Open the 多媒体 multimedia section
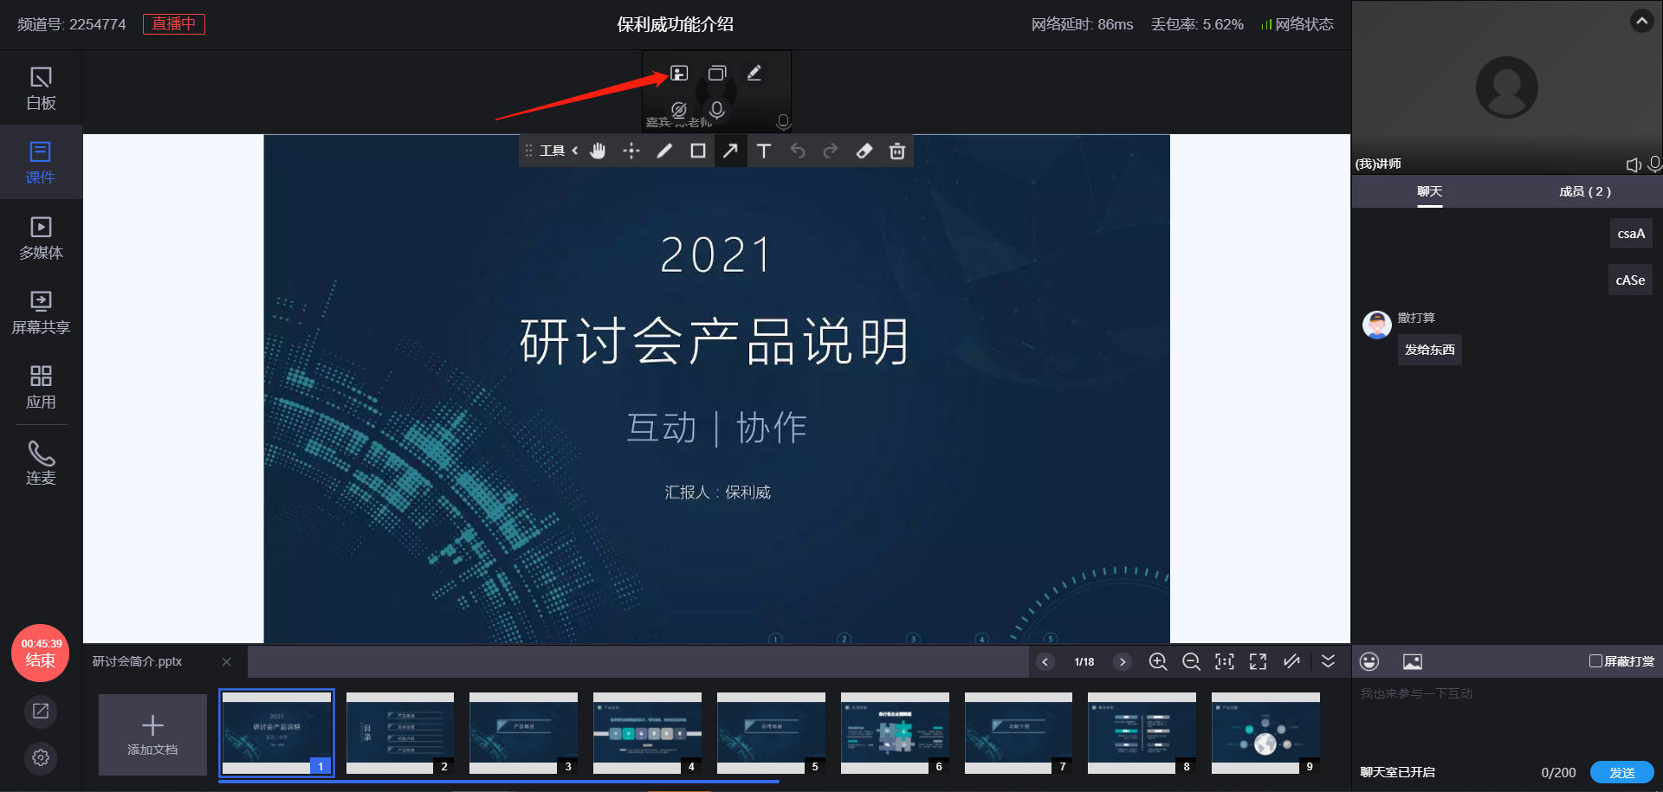This screenshot has width=1663, height=792. pos(41,238)
